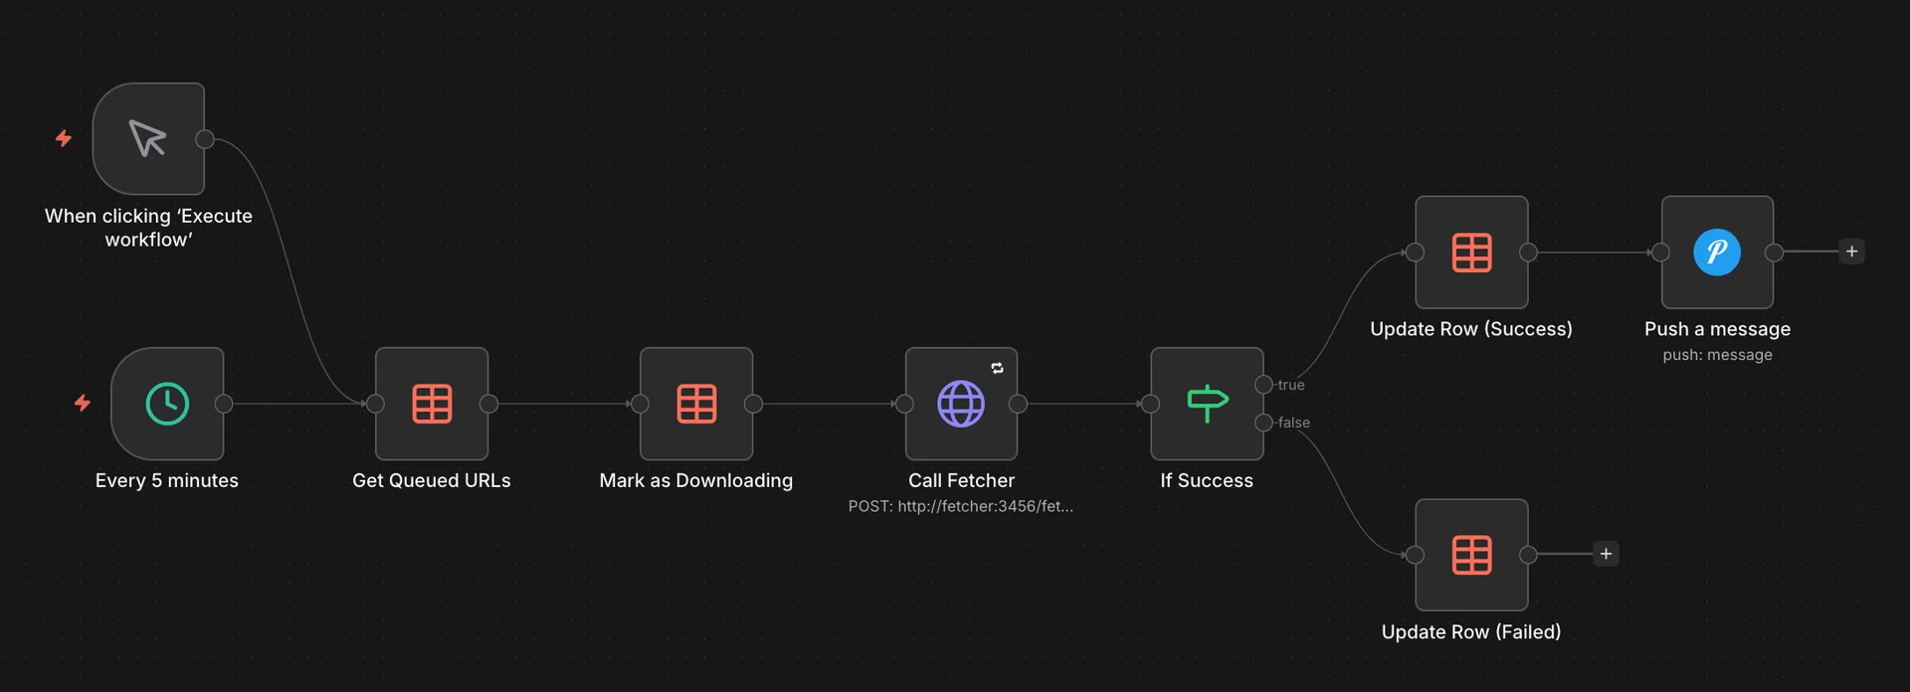Viewport: 1910px width, 692px height.
Task: Click the 'false' branch label
Action: [x=1294, y=423]
